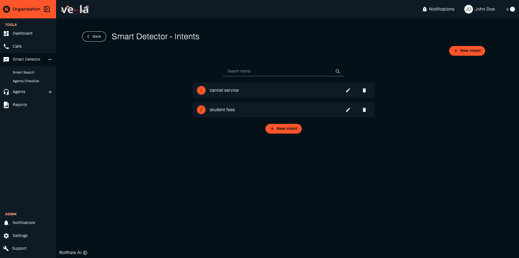
Task: Click the Botlhale AI footer text
Action: click(73, 253)
